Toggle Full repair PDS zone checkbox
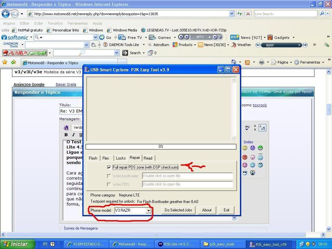 pos(109,168)
